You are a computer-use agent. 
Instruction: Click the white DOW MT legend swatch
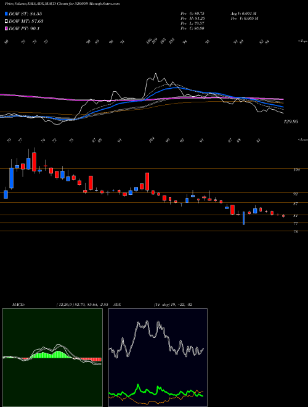point(6,22)
